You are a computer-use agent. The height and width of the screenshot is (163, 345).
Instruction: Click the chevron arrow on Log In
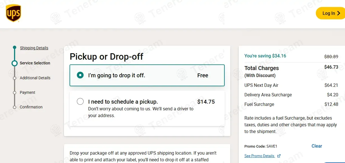pyautogui.click(x=339, y=13)
